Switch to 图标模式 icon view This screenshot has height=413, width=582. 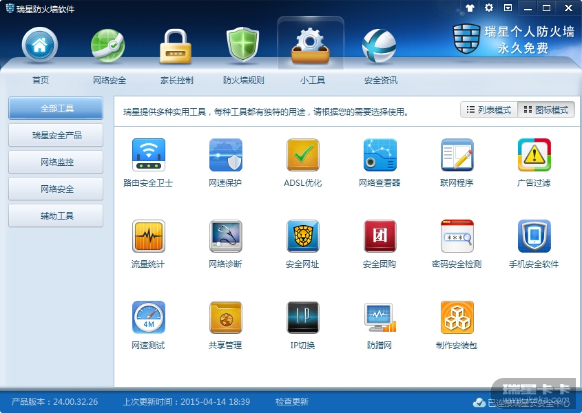[x=546, y=110]
